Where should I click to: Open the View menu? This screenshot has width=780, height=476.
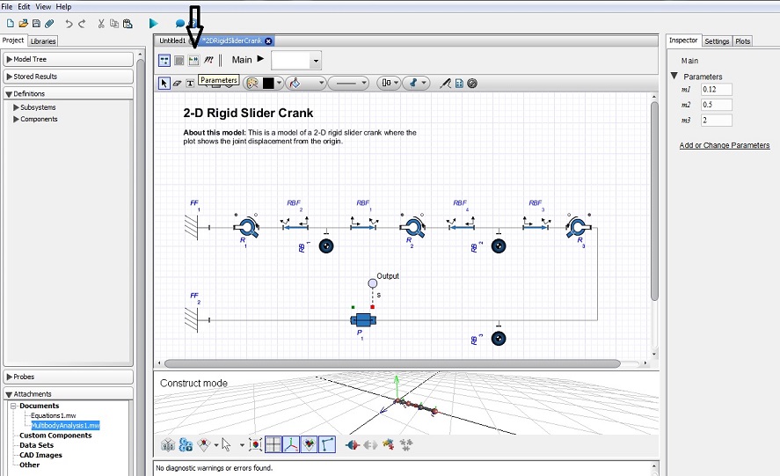(x=42, y=7)
